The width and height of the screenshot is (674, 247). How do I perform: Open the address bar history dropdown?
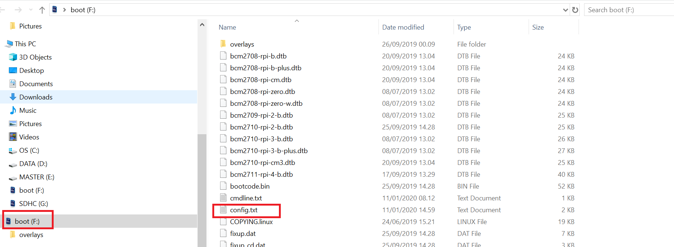565,10
